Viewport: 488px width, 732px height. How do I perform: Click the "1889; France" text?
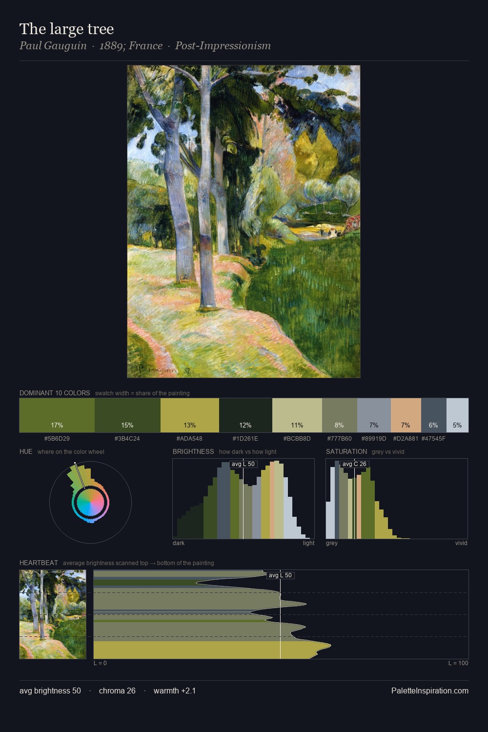pos(131,46)
